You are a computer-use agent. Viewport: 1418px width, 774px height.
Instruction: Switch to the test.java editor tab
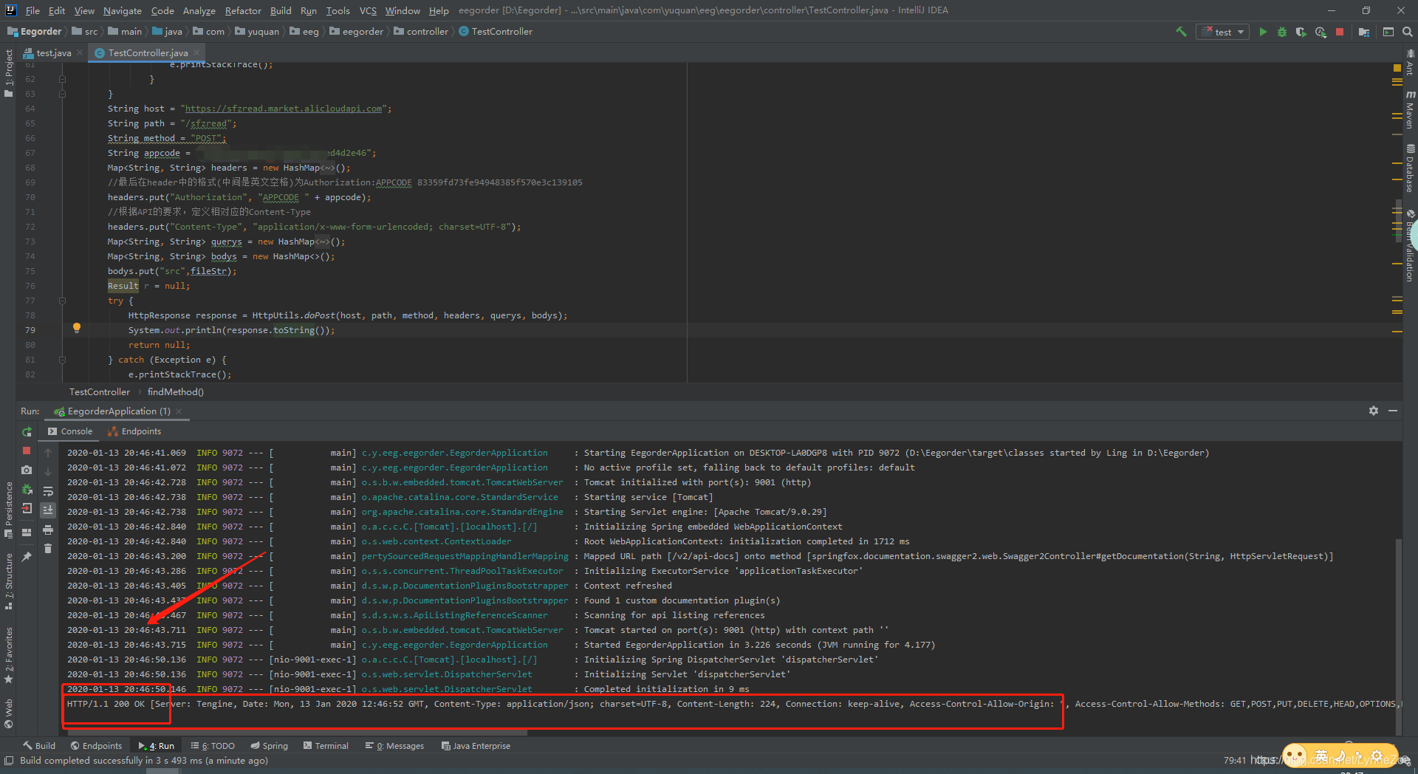(x=53, y=52)
